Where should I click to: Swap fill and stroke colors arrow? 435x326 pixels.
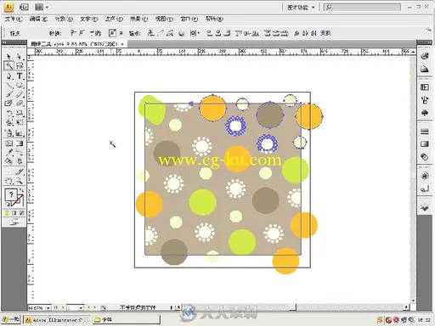[21, 190]
